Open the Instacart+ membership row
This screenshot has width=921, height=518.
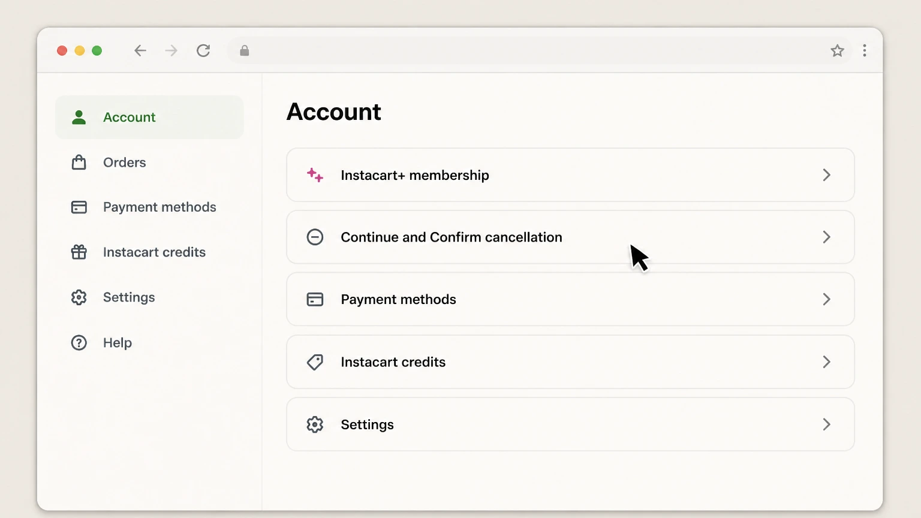[570, 175]
